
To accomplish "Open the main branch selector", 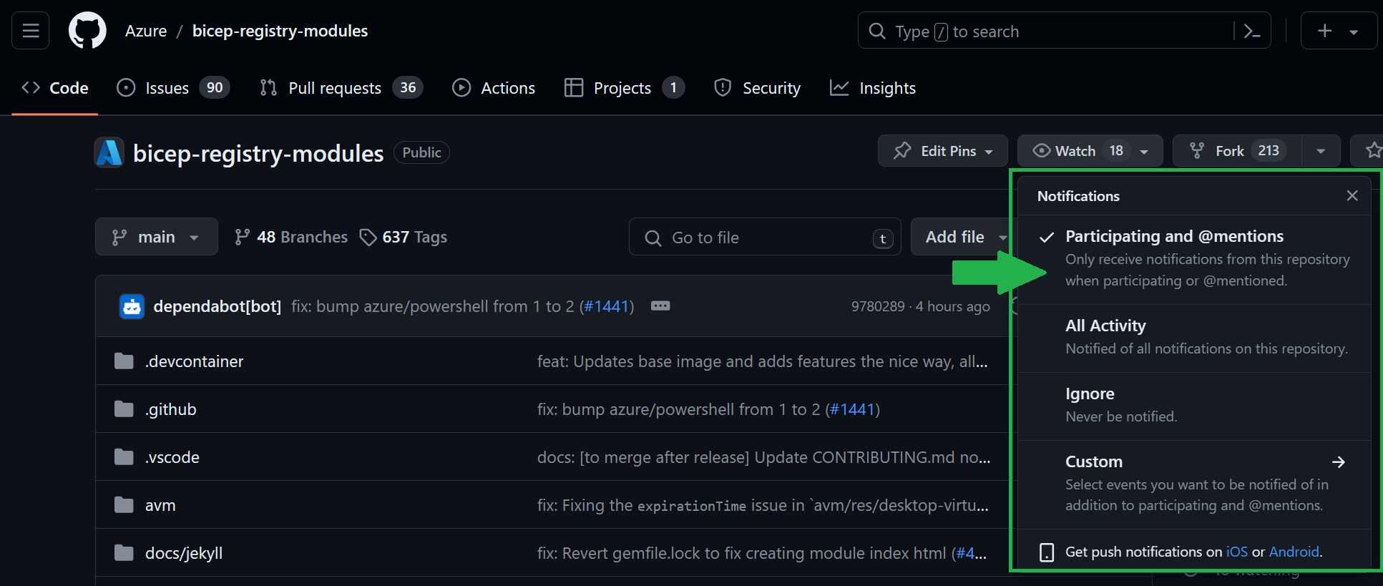I will 156,237.
